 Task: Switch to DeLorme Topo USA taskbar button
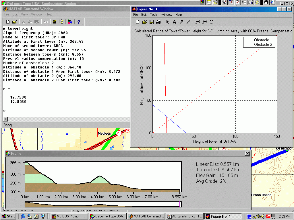click(x=108, y=216)
